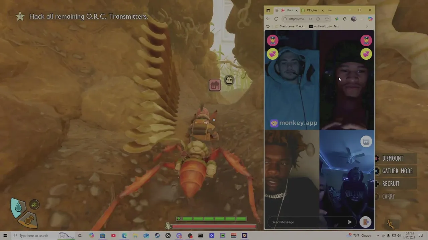Open Steam from the taskbar

point(157,236)
